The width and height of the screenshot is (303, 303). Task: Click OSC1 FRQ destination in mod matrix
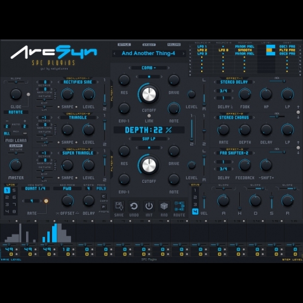coord(287,47)
